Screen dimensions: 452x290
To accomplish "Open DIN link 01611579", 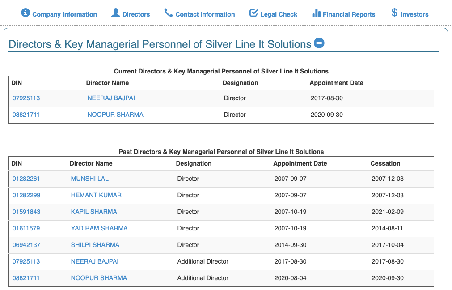I will click(x=26, y=228).
